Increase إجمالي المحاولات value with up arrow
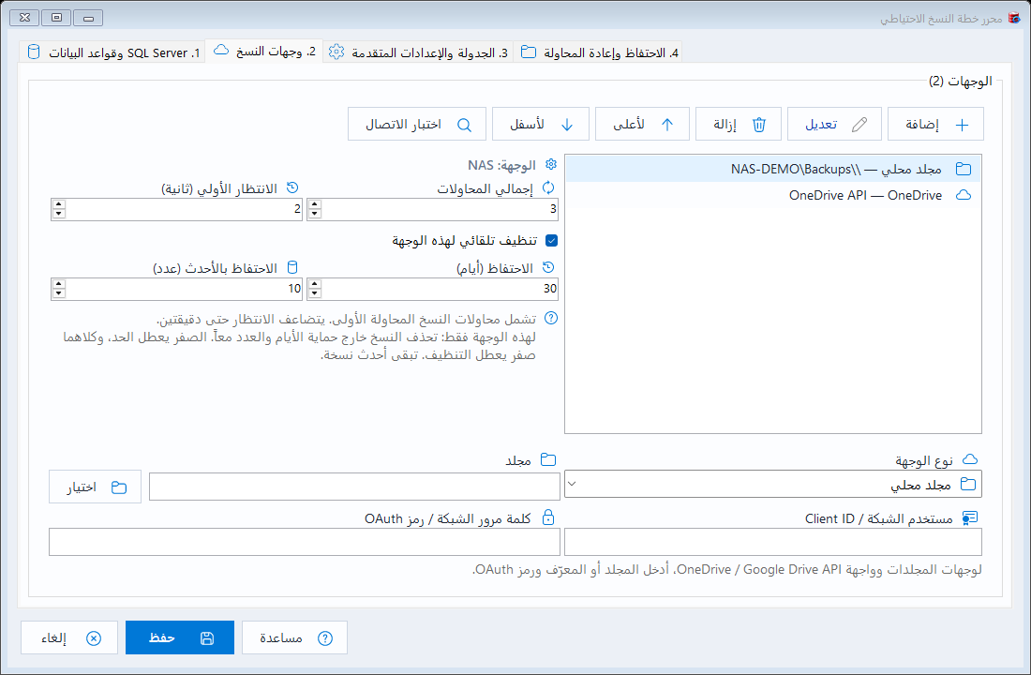 click(x=315, y=204)
